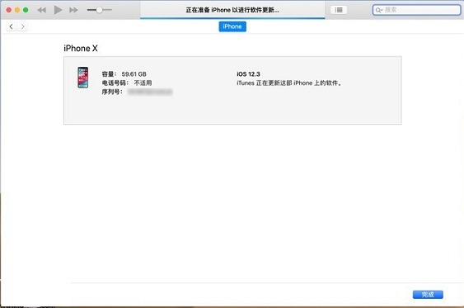
Task: Click the Done (完成) button
Action: pos(428,295)
